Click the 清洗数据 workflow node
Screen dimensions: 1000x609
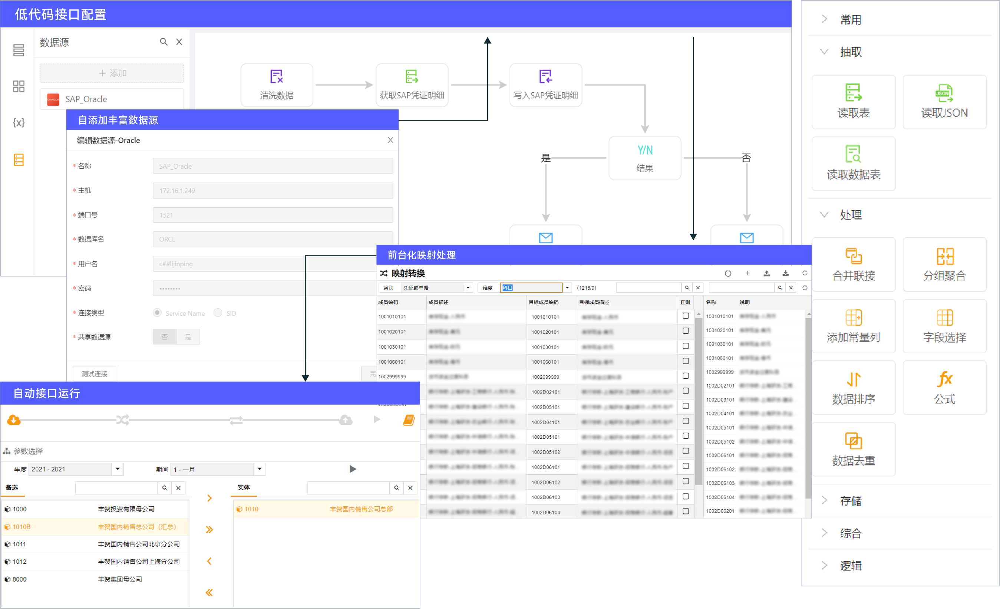point(276,85)
